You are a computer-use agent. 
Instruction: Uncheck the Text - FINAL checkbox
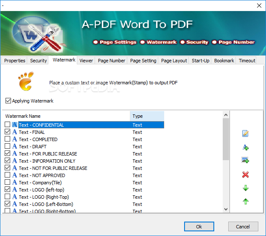[x=8, y=132]
